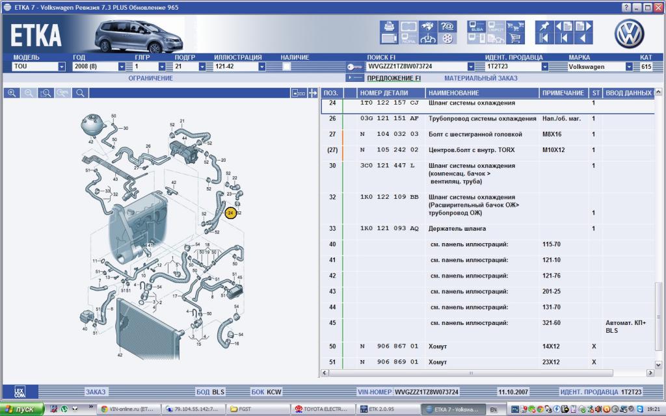Click the single-bar skip-back arrow icon
Screen dimensions: 666x416
[564, 38]
